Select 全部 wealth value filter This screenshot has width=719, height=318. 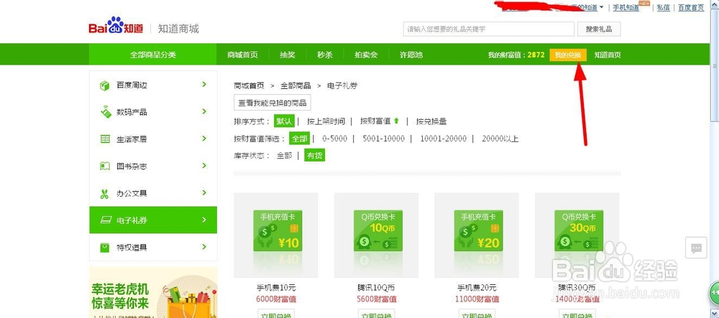pyautogui.click(x=299, y=138)
